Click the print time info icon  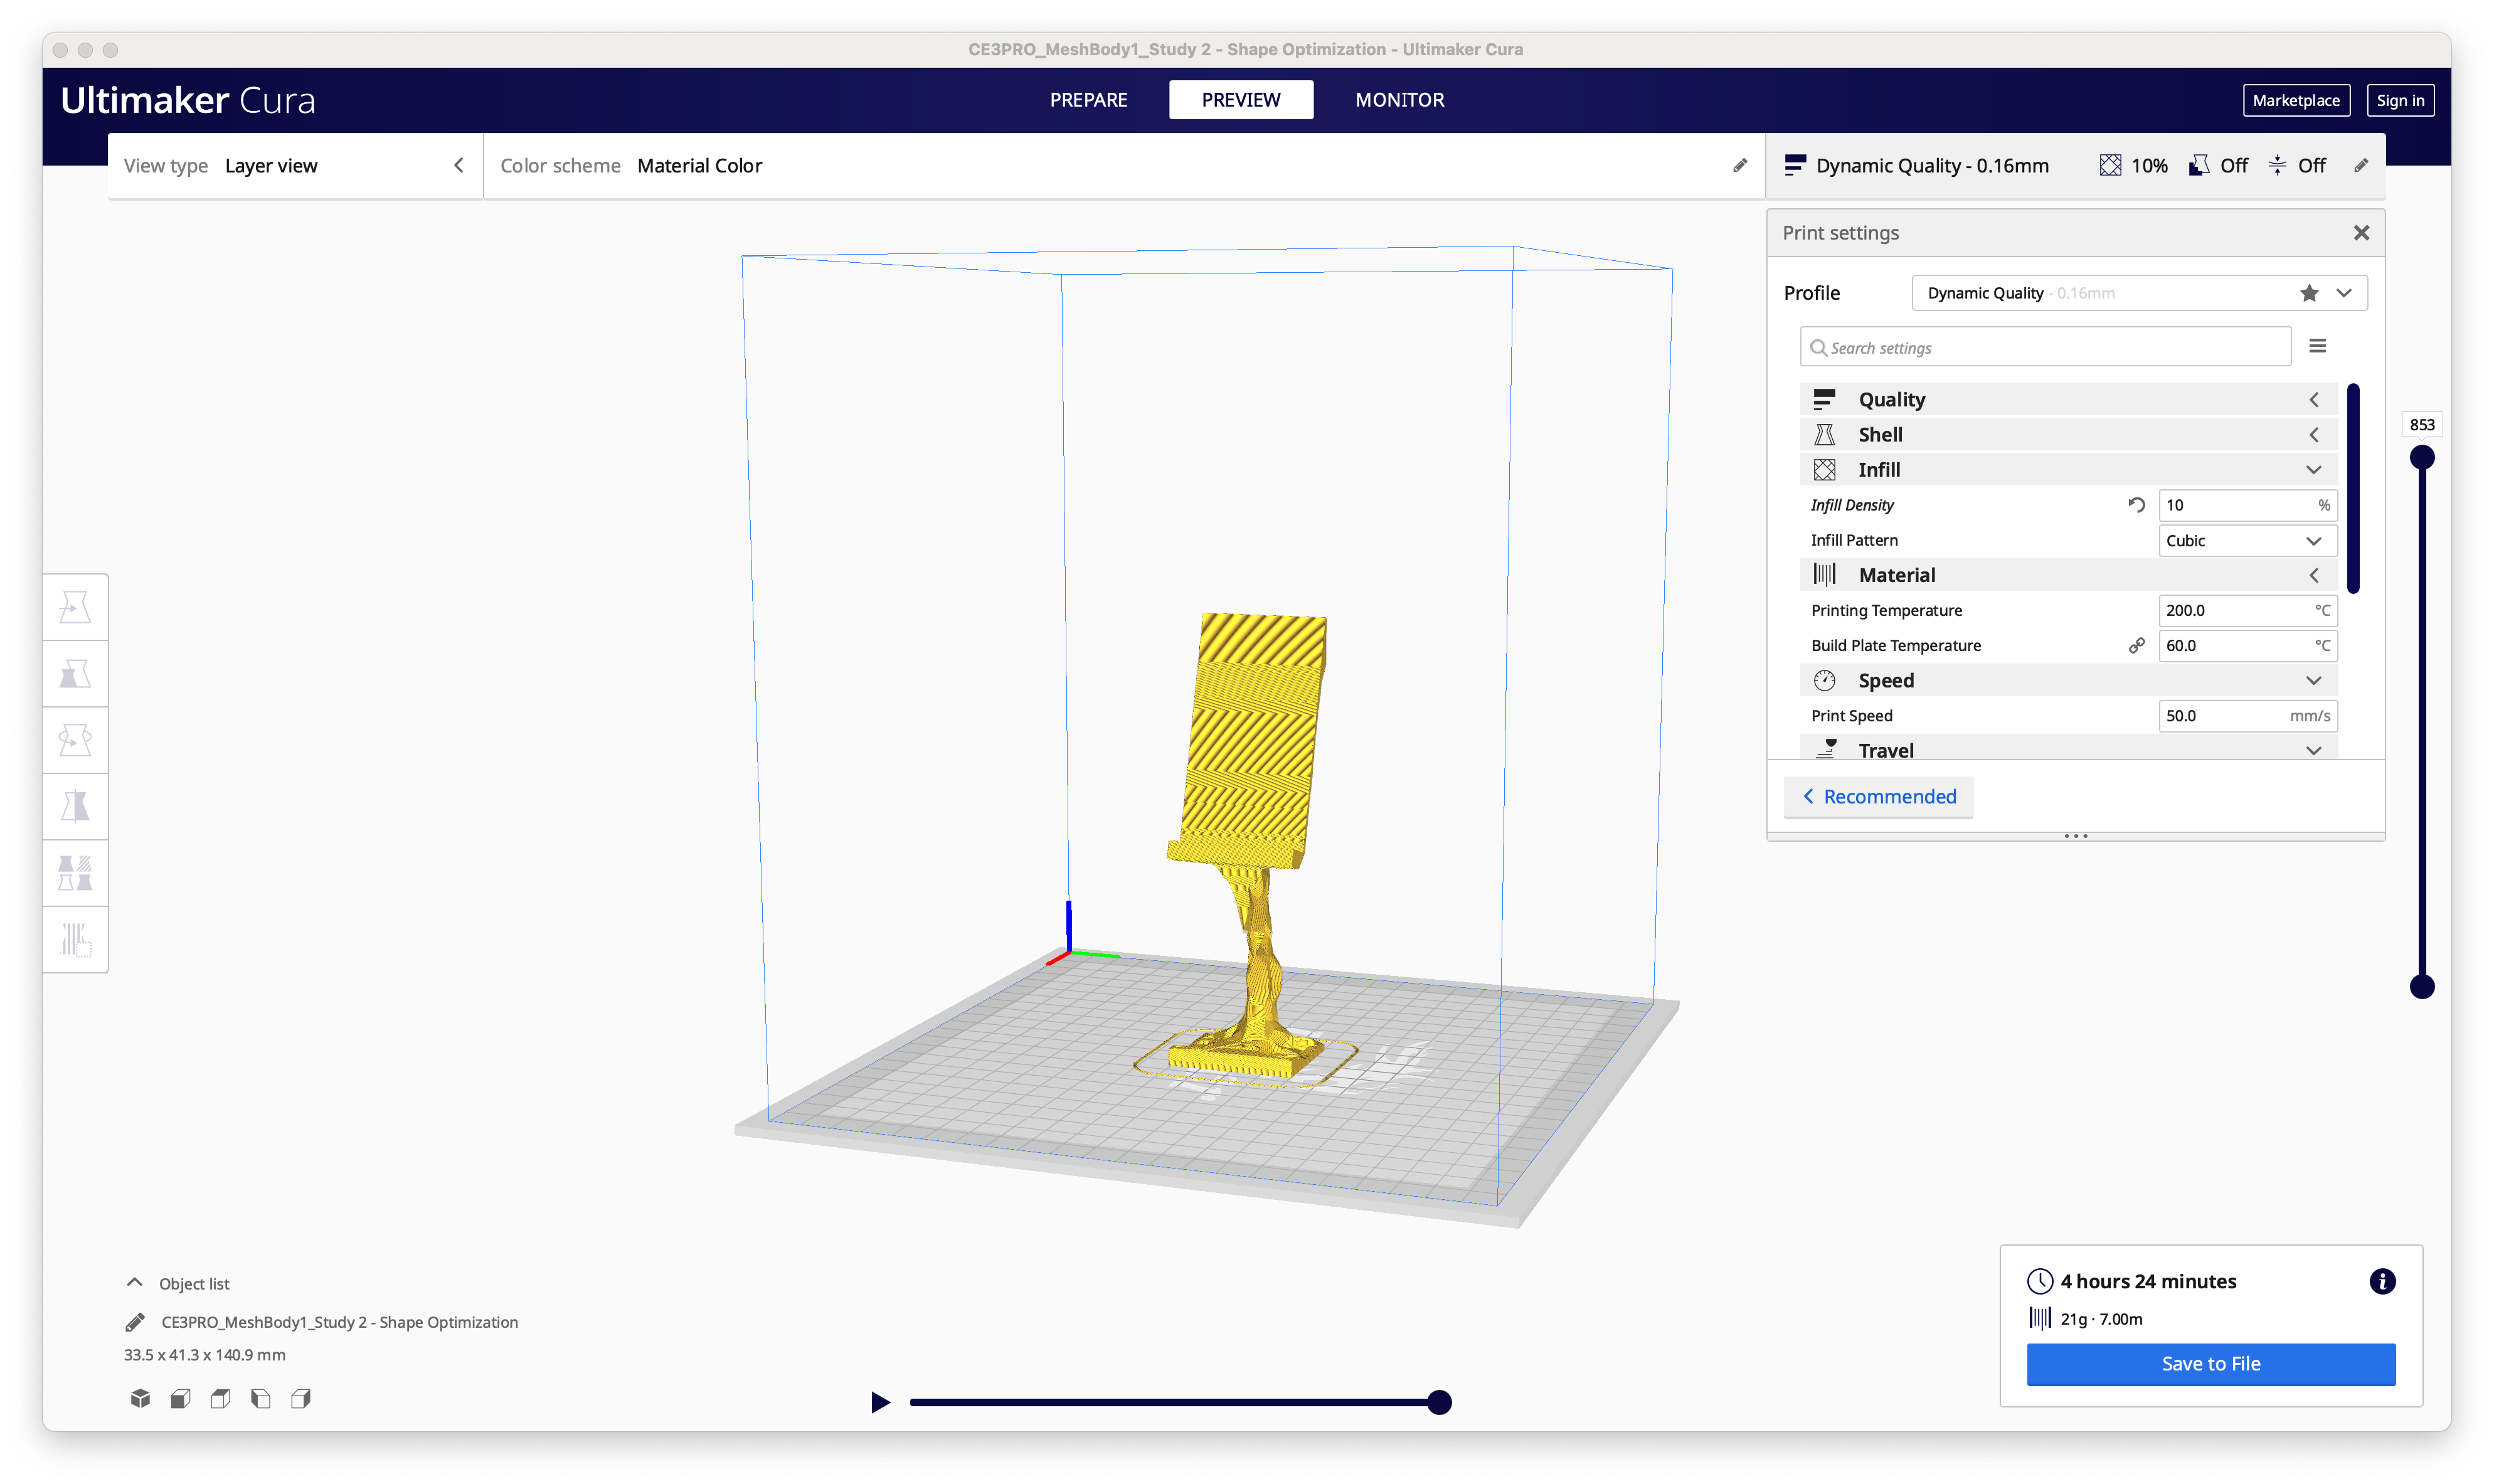[2382, 1281]
